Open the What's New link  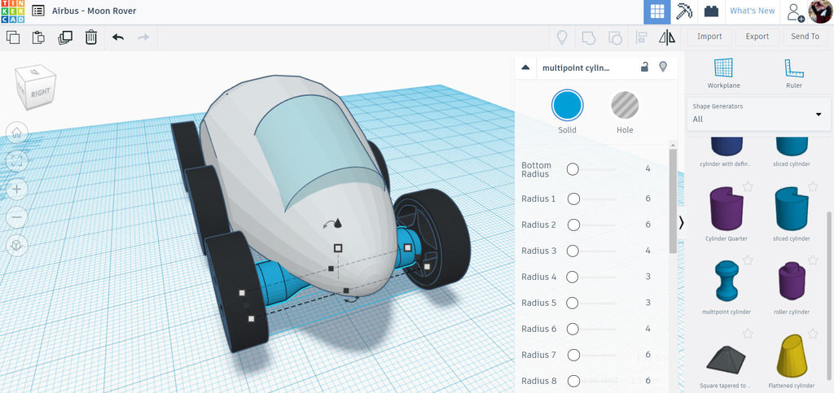point(752,11)
